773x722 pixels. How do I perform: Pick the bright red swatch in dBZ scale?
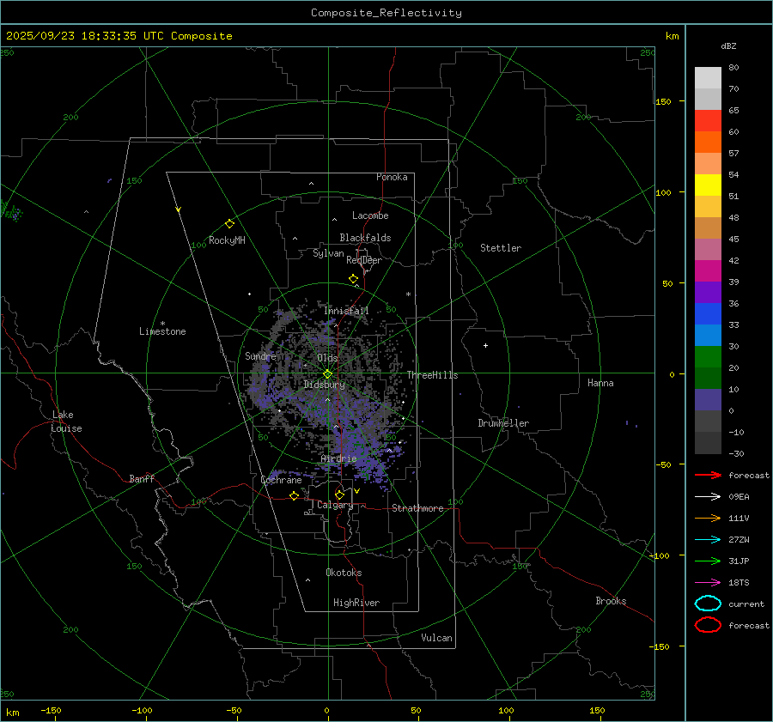point(708,120)
